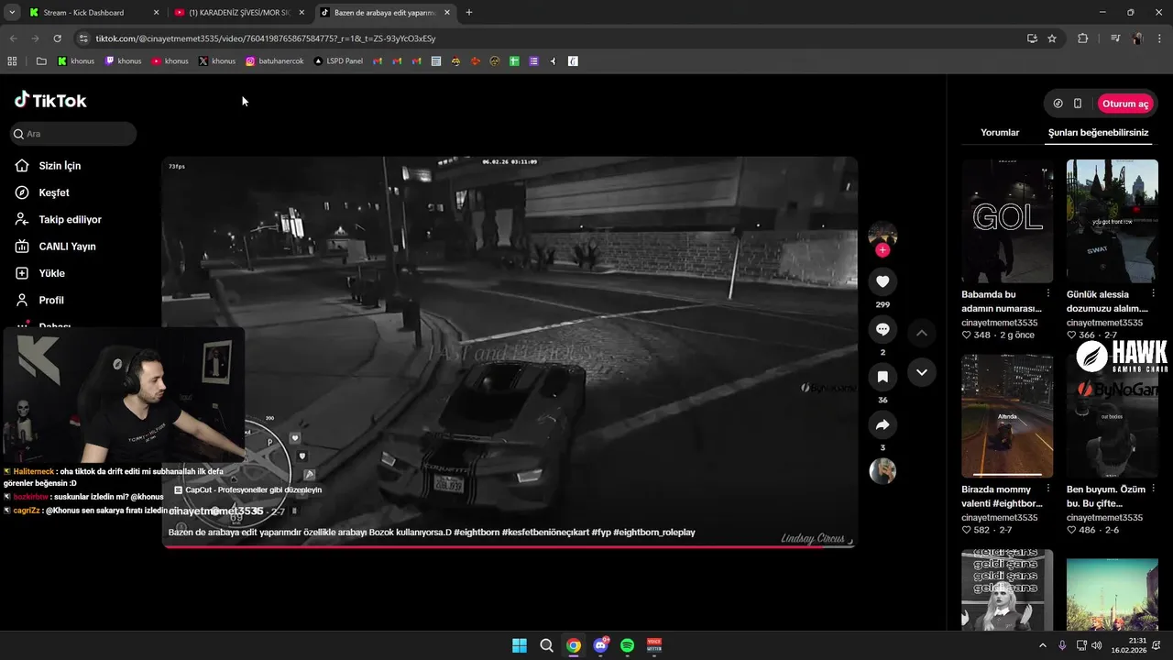This screenshot has height=660, width=1173.
Task: Click the Oturum aç button
Action: (1124, 104)
